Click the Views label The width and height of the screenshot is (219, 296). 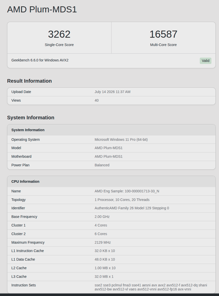point(16,100)
